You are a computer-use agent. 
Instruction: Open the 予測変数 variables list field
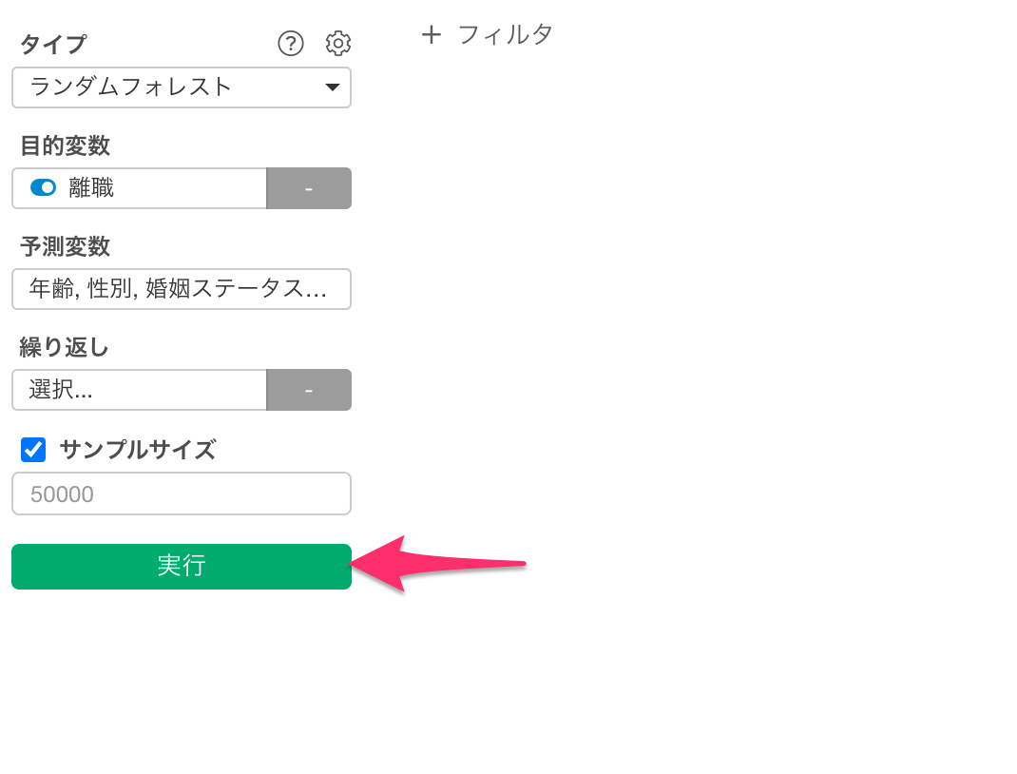182,289
